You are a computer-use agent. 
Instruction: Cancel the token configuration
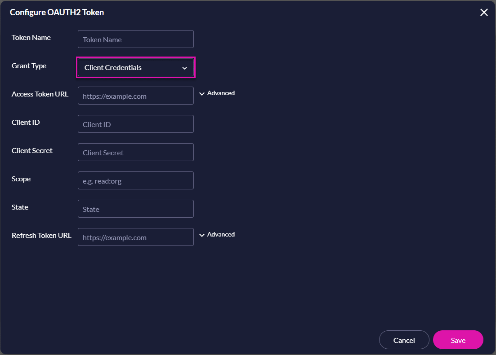pyautogui.click(x=403, y=340)
